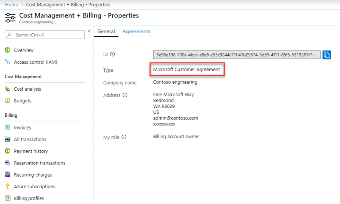Click the Budgets dollar icon
The height and width of the screenshot is (204, 340).
7,101
